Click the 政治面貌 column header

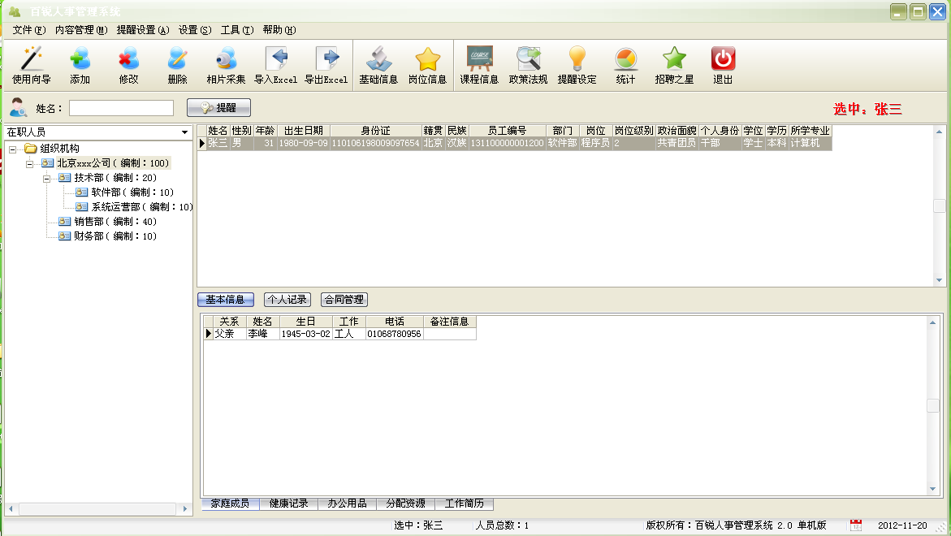[x=677, y=131]
